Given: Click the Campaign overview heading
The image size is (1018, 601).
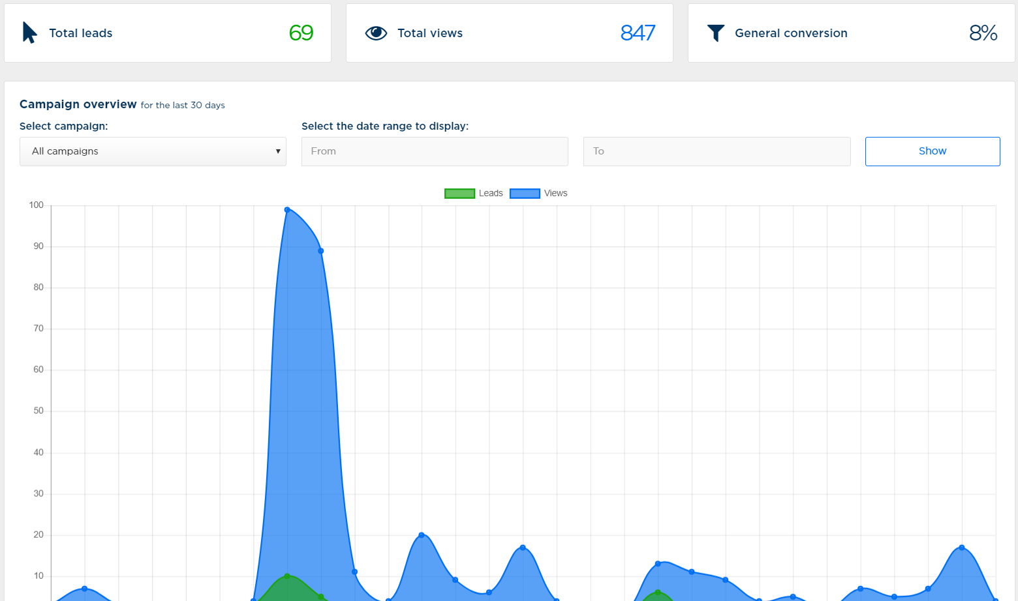Looking at the screenshot, I should pyautogui.click(x=78, y=104).
